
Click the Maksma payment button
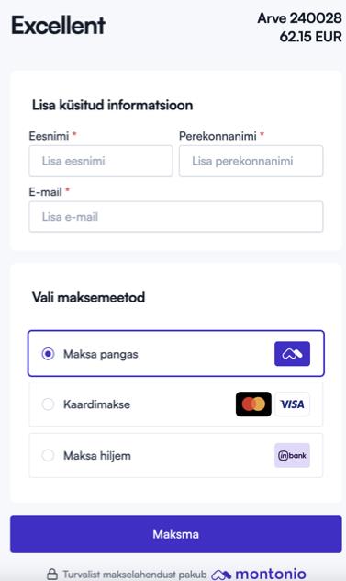[176, 533]
